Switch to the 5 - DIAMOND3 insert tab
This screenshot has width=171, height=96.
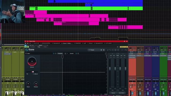click(77, 43)
